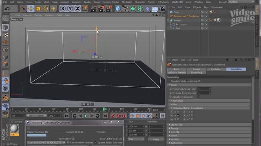Click the record active objects button
The width and height of the screenshot is (261, 146).
coord(113,116)
